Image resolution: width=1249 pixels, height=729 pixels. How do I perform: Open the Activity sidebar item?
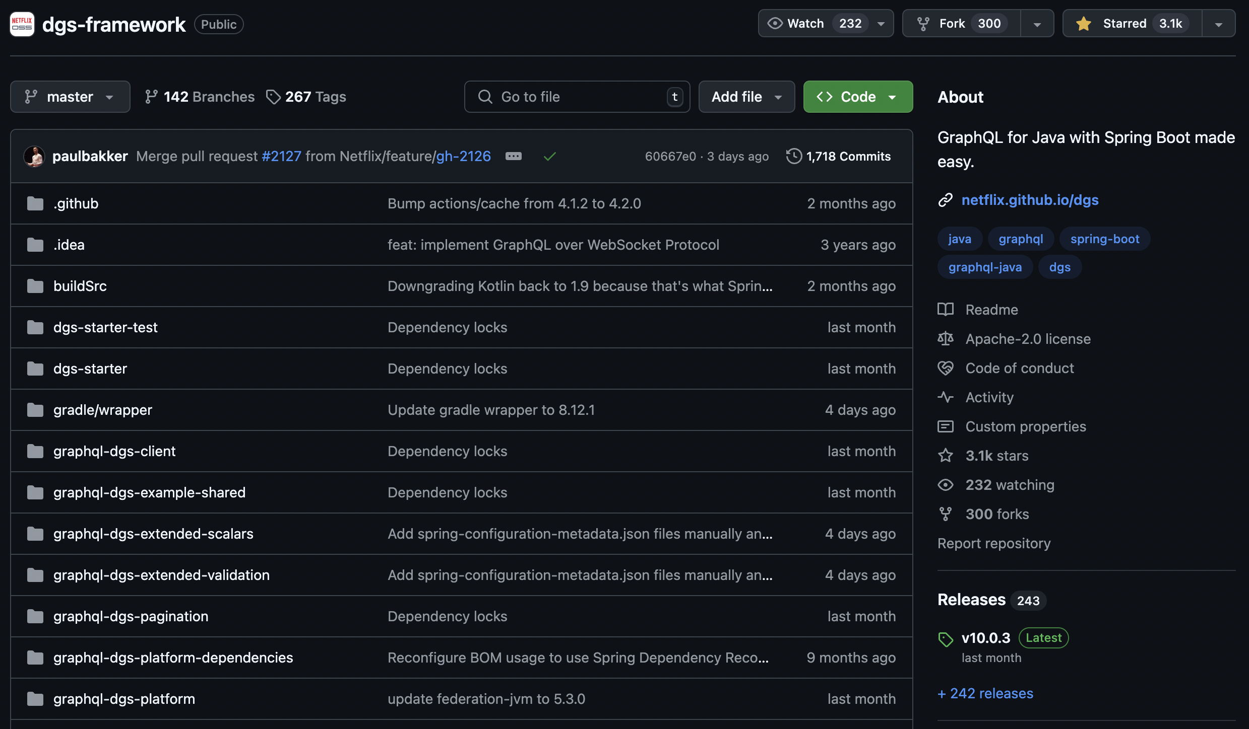point(989,397)
